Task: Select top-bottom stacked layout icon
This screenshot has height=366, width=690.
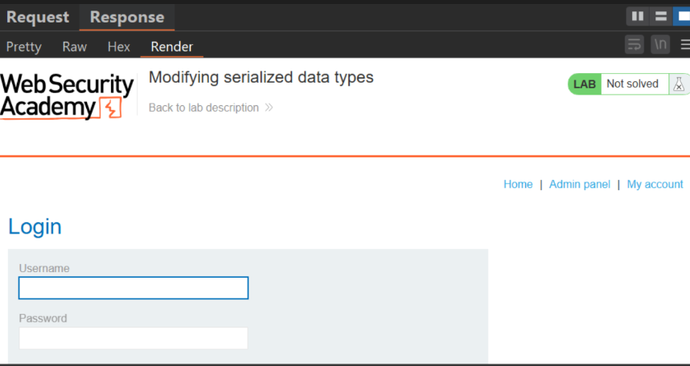Action: pyautogui.click(x=661, y=17)
